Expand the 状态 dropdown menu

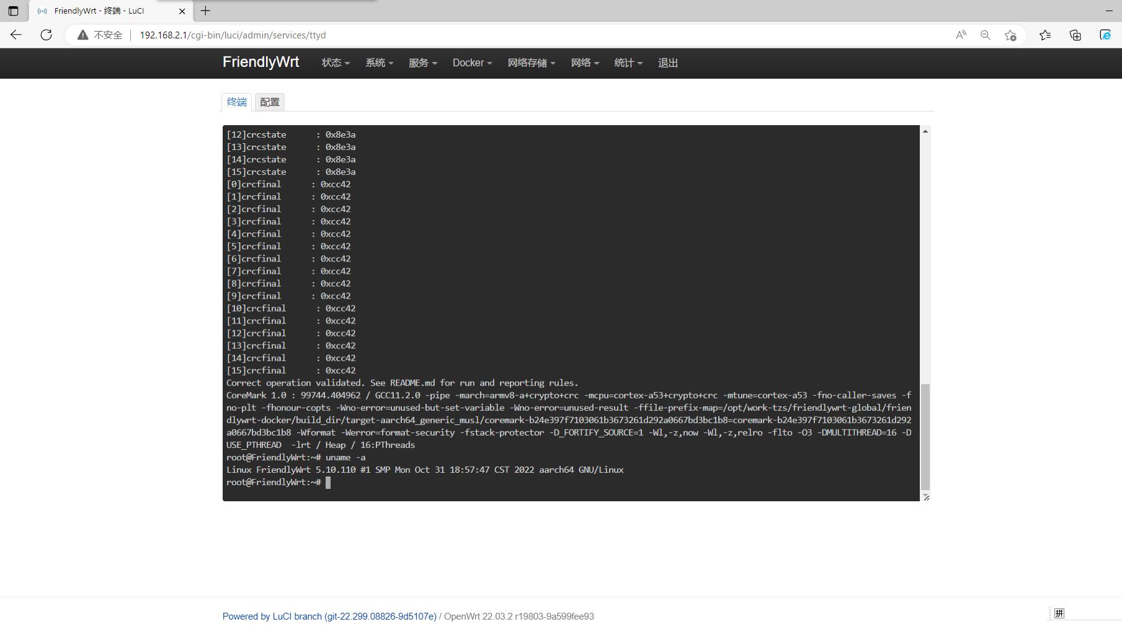(336, 63)
